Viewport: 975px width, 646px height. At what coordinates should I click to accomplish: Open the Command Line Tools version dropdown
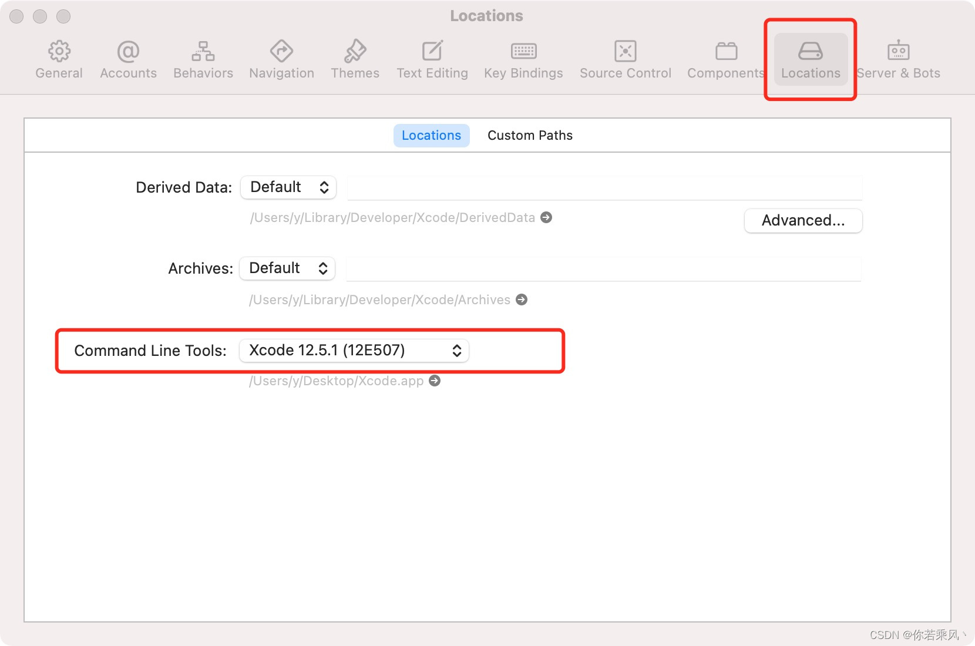point(354,350)
